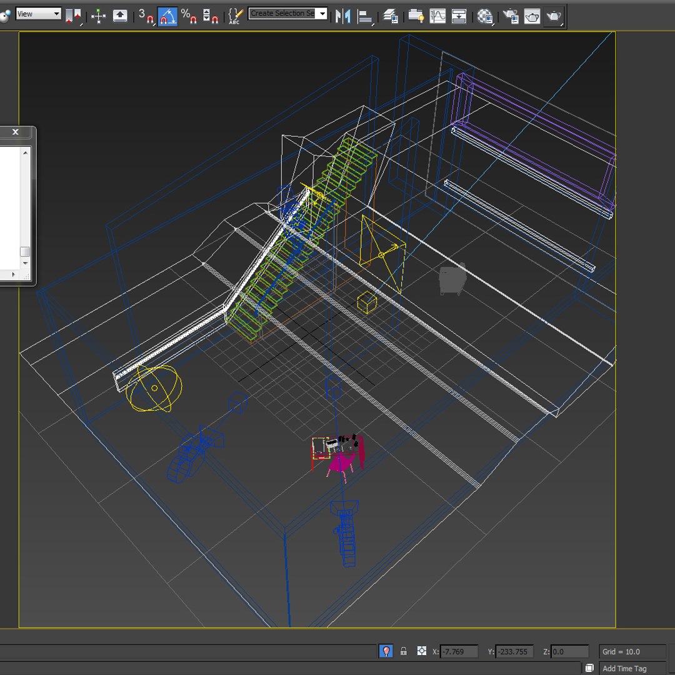Toggle the 3D Snaps button

(146, 16)
